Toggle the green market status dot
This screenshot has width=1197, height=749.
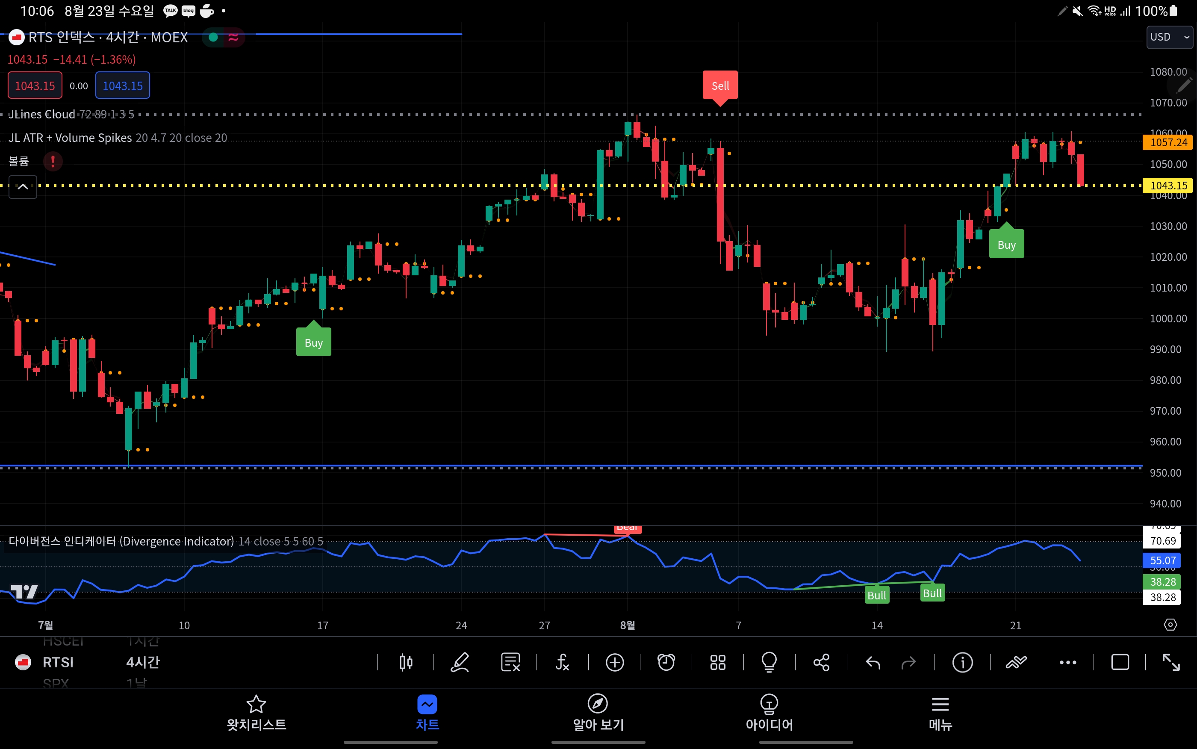click(x=213, y=37)
